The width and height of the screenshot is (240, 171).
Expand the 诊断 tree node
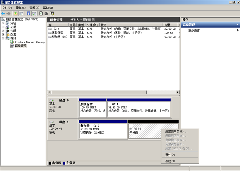coord(3,31)
